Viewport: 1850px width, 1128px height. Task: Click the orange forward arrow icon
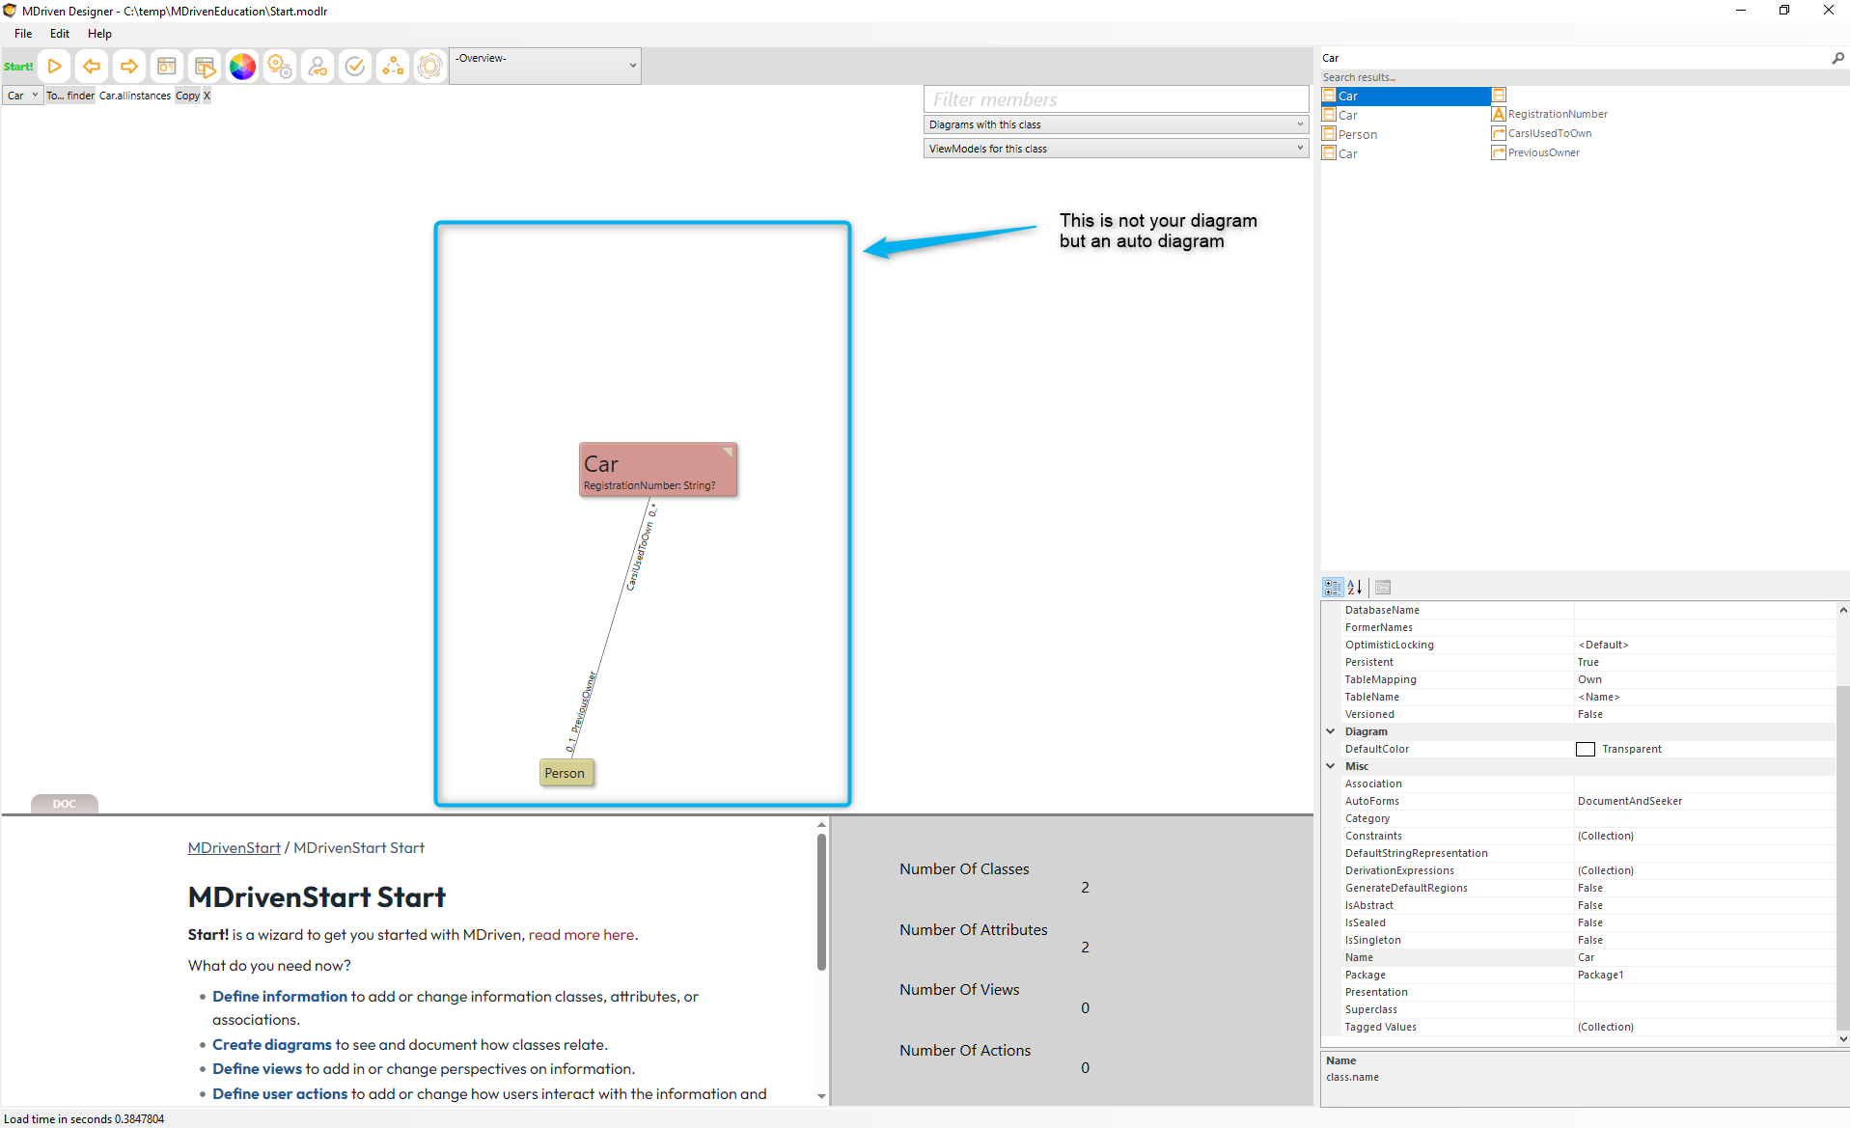[x=128, y=67]
